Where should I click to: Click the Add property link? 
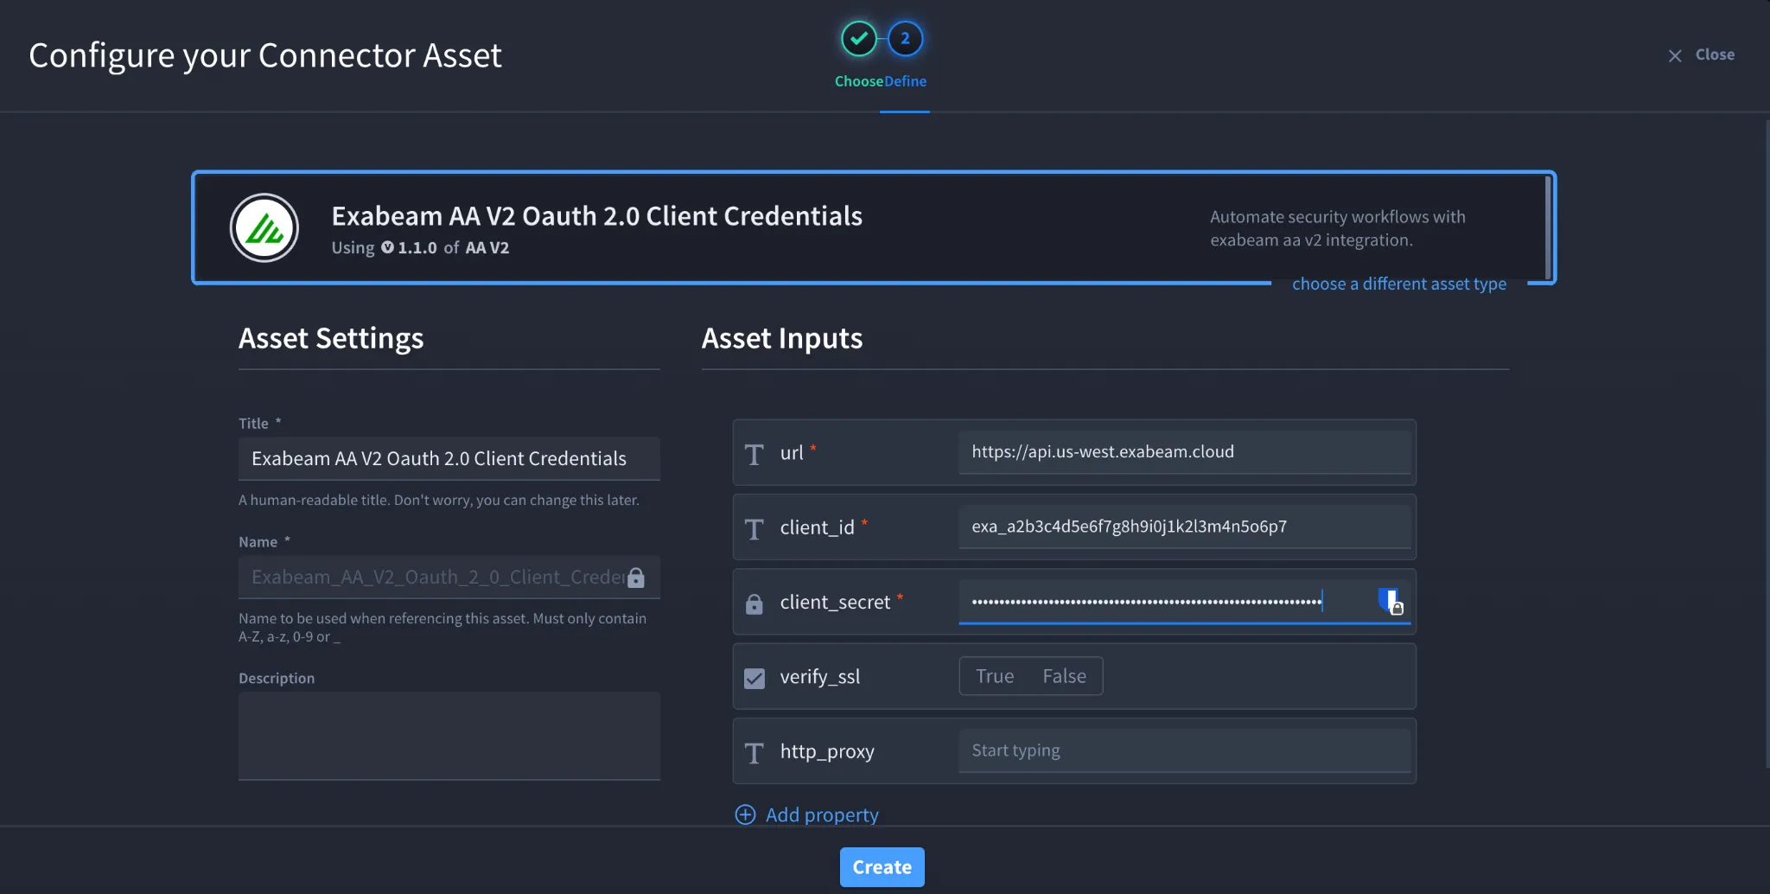point(822,814)
